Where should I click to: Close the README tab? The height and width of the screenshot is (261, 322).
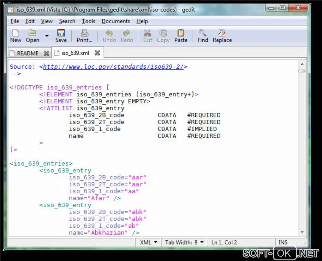(46, 53)
